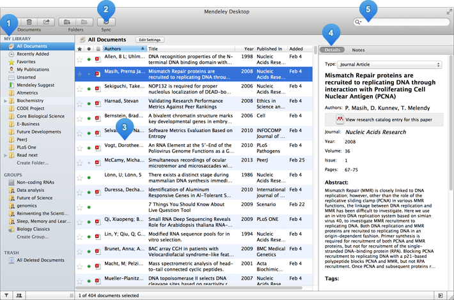Click the contacts people icon in status bar
Image resolution: width=454 pixels, height=300 pixels.
click(x=19, y=296)
